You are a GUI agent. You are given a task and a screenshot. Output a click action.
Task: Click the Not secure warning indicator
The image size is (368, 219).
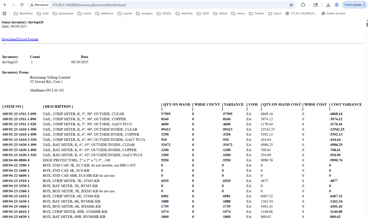click(39, 5)
